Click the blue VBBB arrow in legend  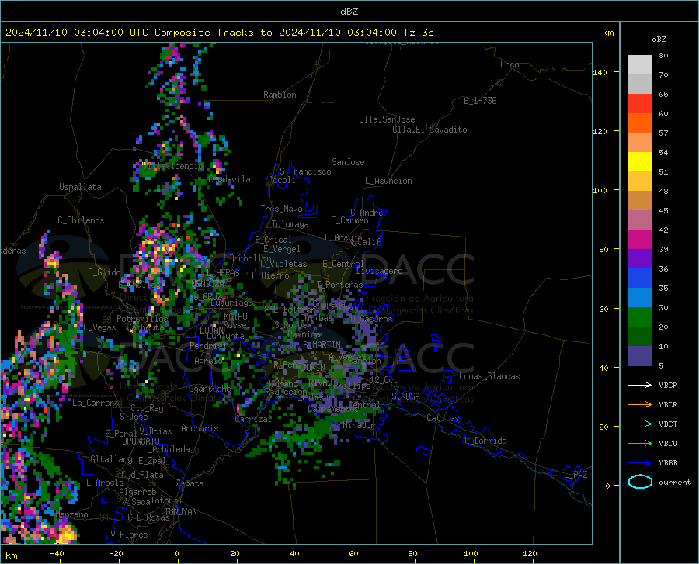click(640, 463)
